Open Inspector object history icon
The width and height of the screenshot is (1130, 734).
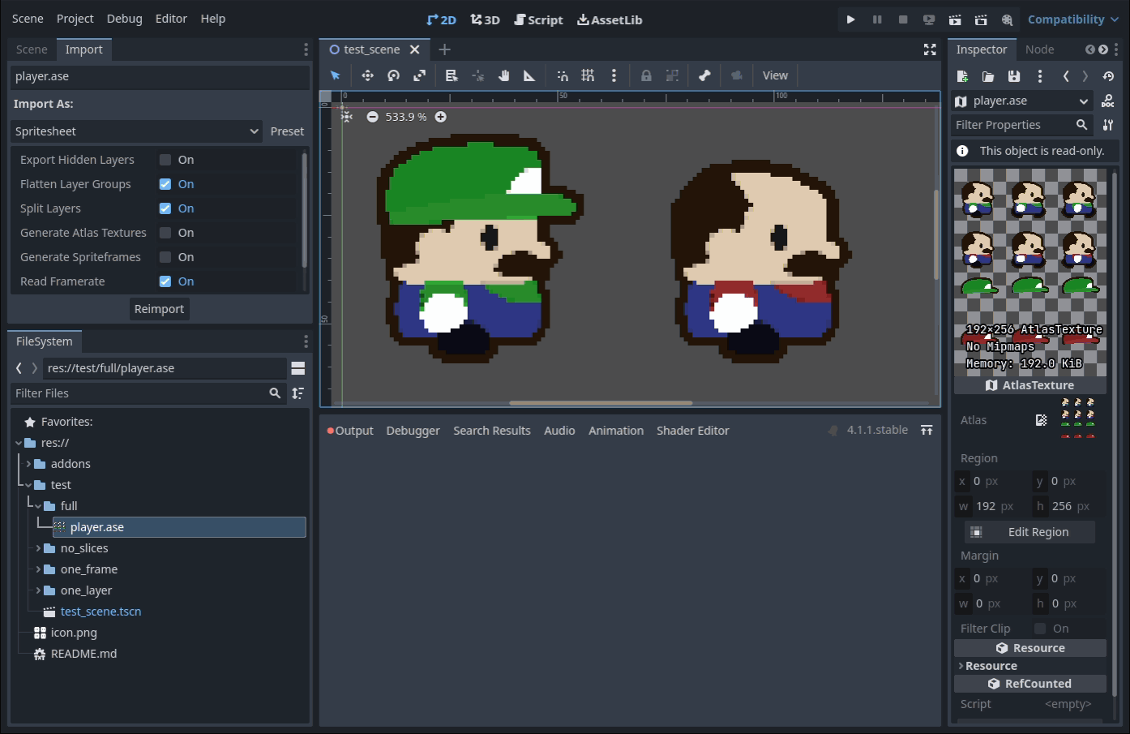point(1108,76)
